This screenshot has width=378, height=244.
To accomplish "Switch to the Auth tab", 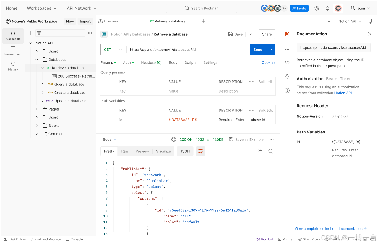I will coord(128,62).
